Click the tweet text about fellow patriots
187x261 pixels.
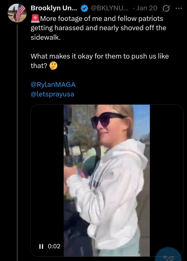pos(98,28)
